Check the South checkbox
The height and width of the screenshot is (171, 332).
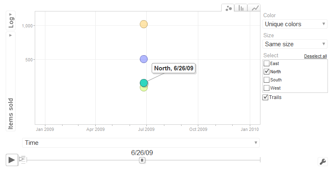tap(267, 80)
